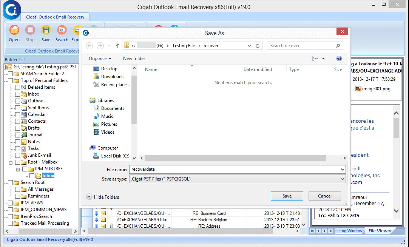This screenshot has width=409, height=247.
Task: Click the Save button in dialog
Action: tap(287, 196)
